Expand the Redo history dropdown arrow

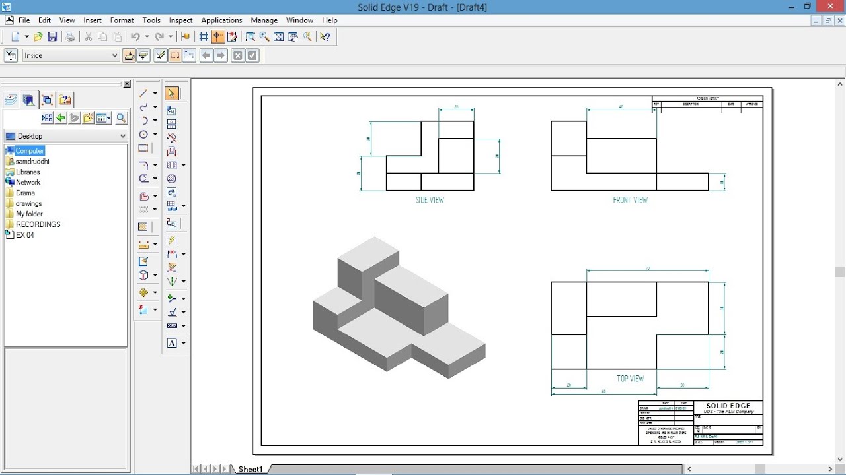click(171, 37)
